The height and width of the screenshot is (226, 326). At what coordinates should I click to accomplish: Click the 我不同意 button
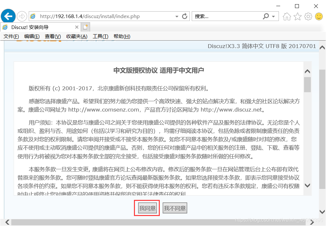(x=175, y=208)
